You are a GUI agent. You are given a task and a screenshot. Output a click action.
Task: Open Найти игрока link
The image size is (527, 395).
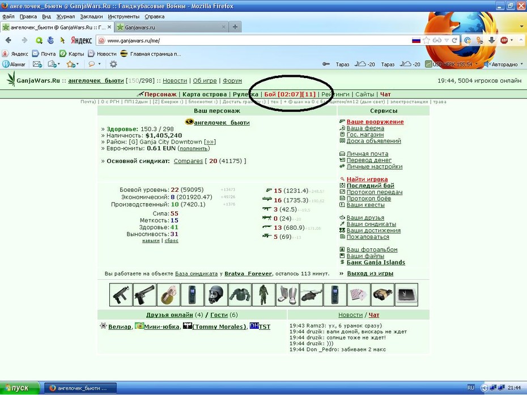[367, 179]
